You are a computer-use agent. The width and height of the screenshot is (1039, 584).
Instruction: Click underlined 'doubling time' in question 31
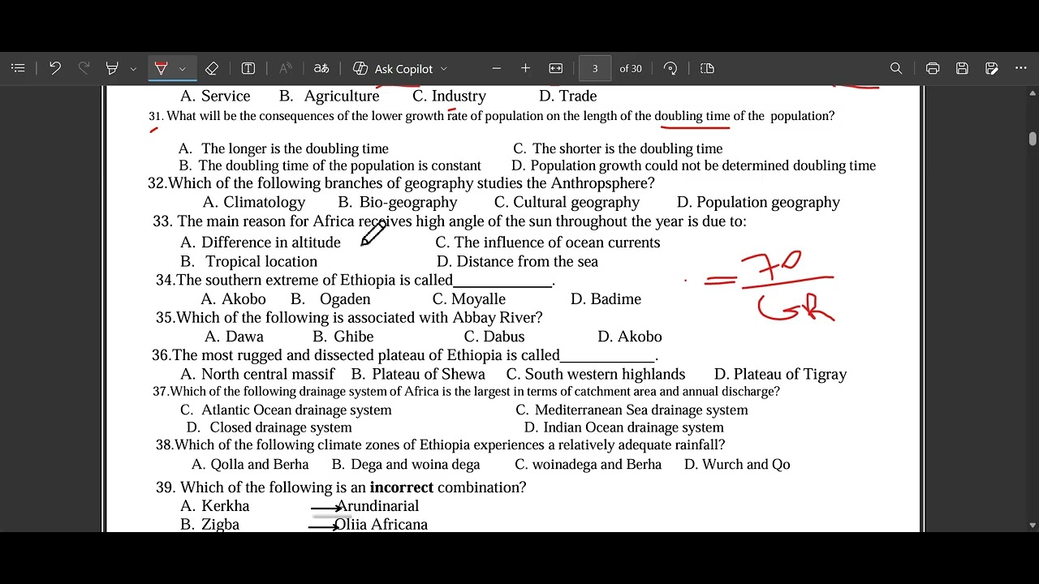point(692,116)
